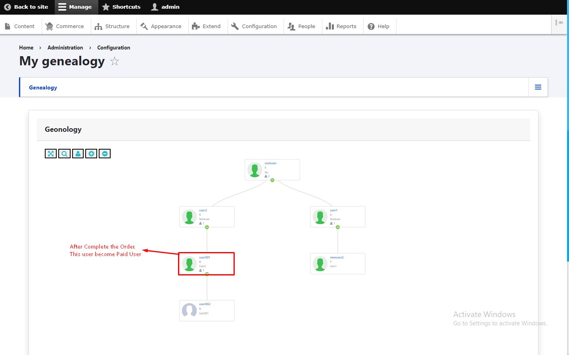Open the magnifier search tool in genealogy toolbar
The width and height of the screenshot is (569, 355).
coord(64,154)
